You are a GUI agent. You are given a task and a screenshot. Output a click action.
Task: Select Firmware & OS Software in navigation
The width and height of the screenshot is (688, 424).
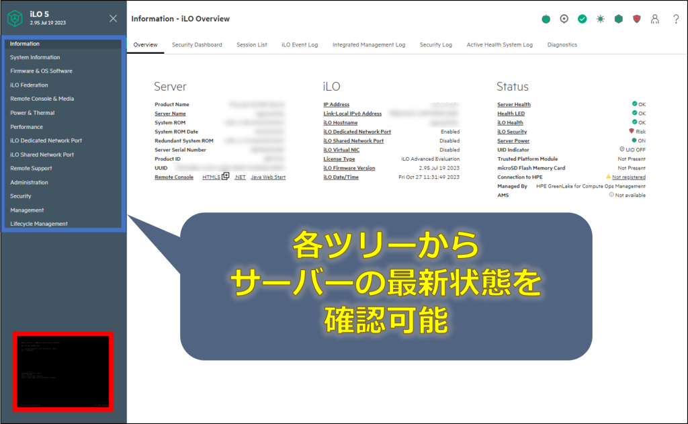41,71
